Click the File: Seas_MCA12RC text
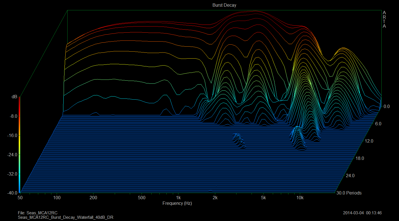Viewport: 399px width, 221px height. (x=38, y=213)
